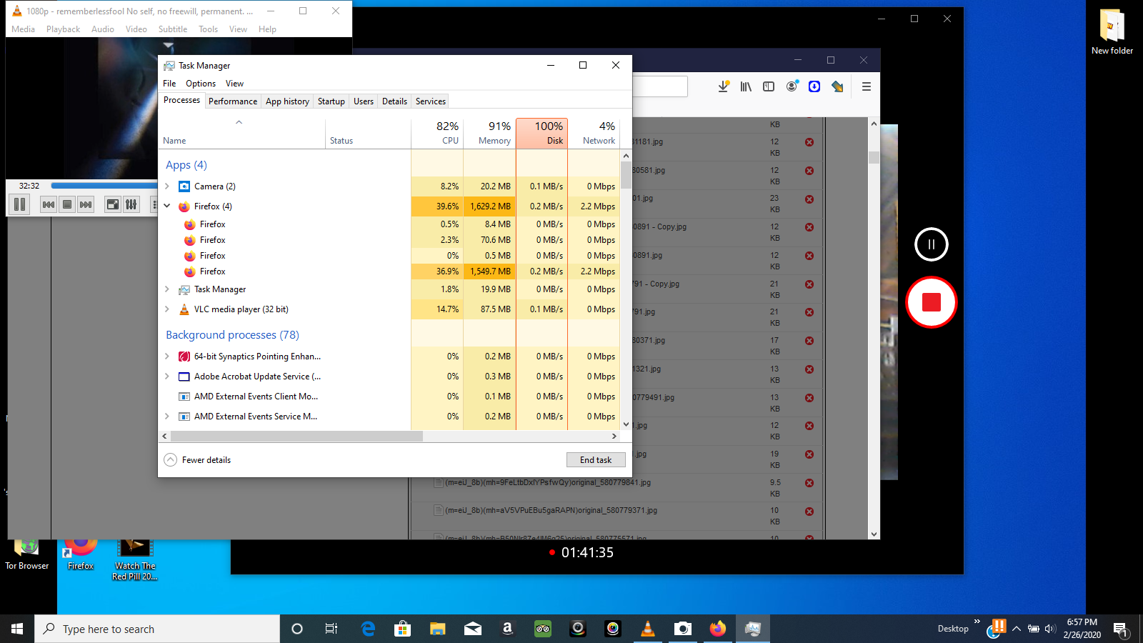Sort processes by Network column

(x=594, y=133)
